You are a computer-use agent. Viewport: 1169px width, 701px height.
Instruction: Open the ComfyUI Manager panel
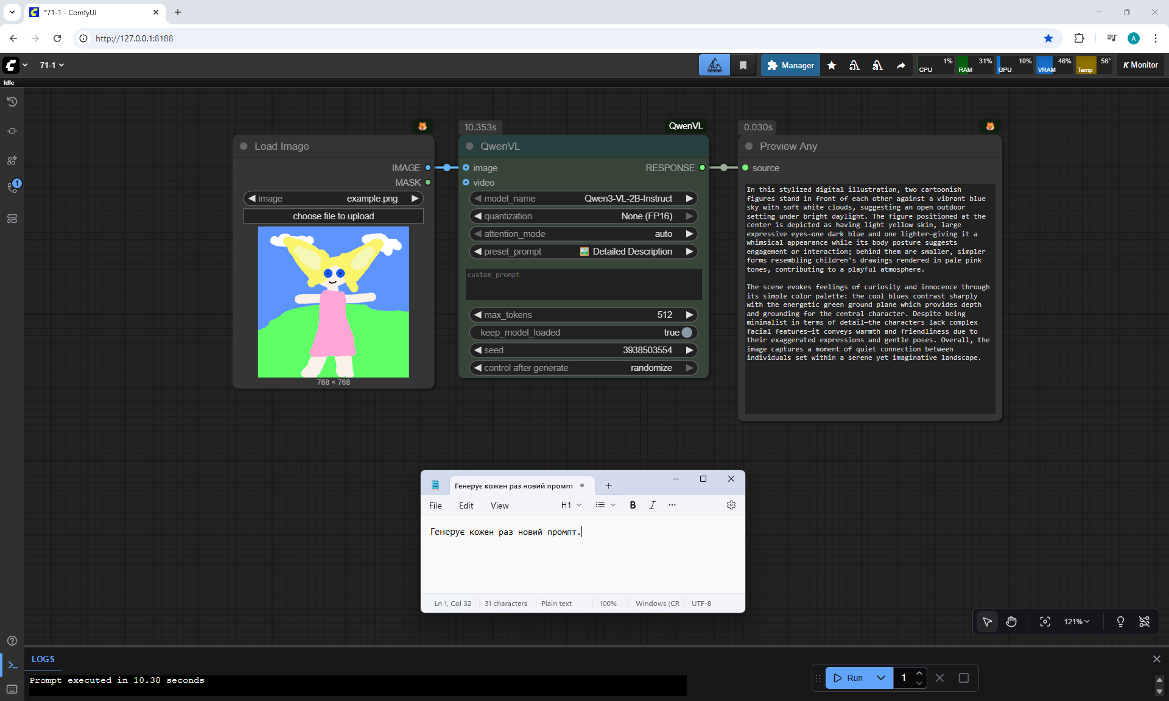click(x=790, y=65)
